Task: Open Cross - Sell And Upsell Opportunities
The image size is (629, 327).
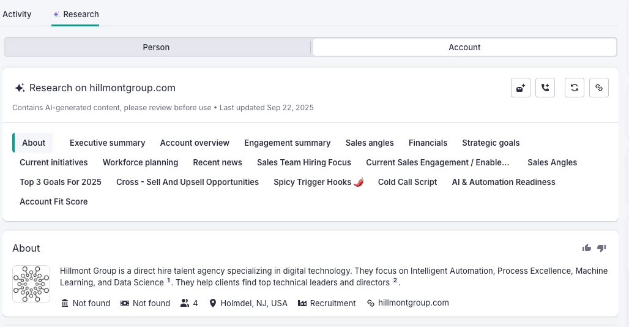Action: 187,182
